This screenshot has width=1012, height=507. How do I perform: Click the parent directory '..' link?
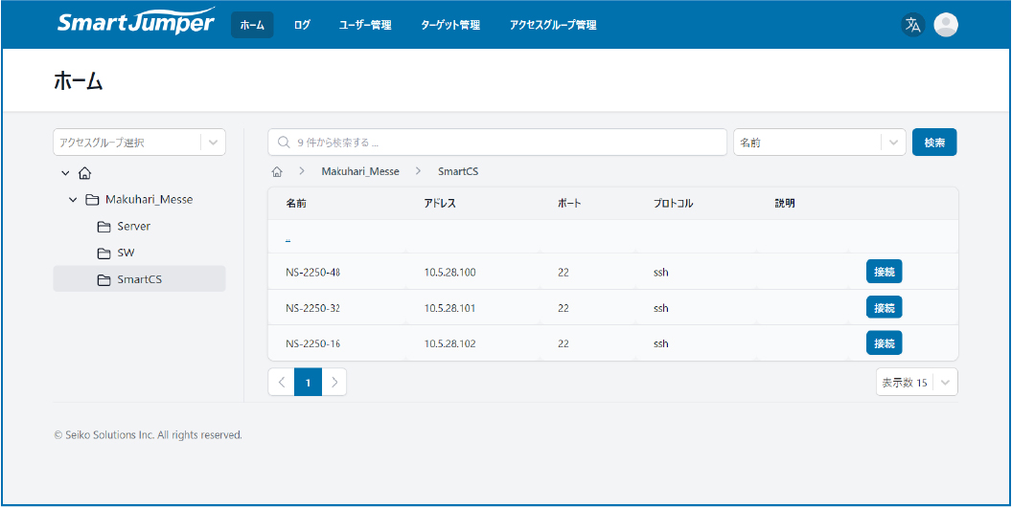click(287, 238)
